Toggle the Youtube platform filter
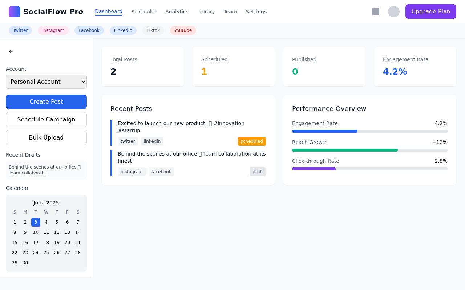The width and height of the screenshot is (465, 290). [183, 30]
